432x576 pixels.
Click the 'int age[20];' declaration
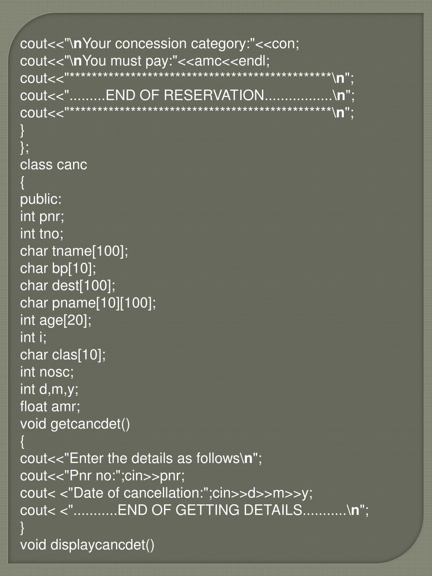(x=56, y=320)
